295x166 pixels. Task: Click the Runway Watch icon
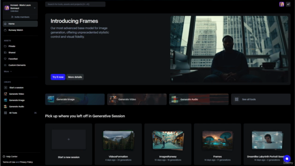[5, 30]
